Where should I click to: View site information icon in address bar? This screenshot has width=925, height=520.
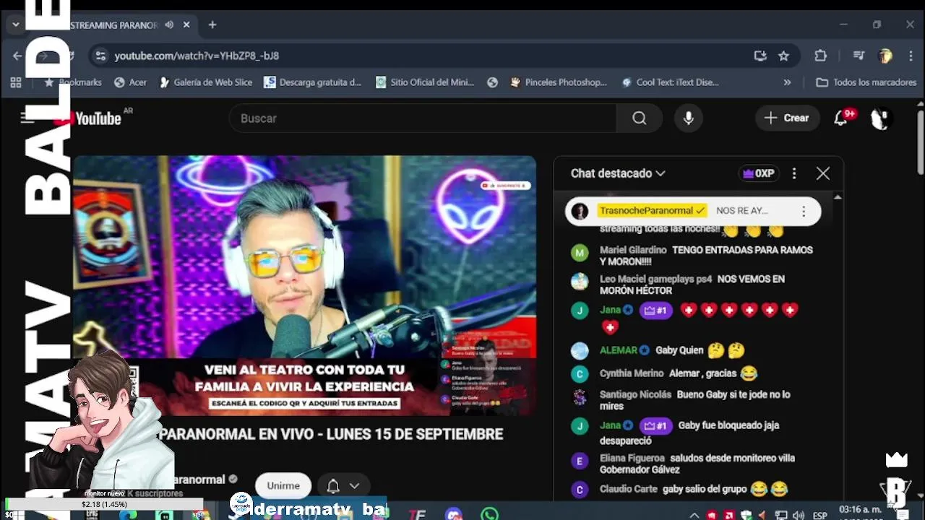pos(100,56)
